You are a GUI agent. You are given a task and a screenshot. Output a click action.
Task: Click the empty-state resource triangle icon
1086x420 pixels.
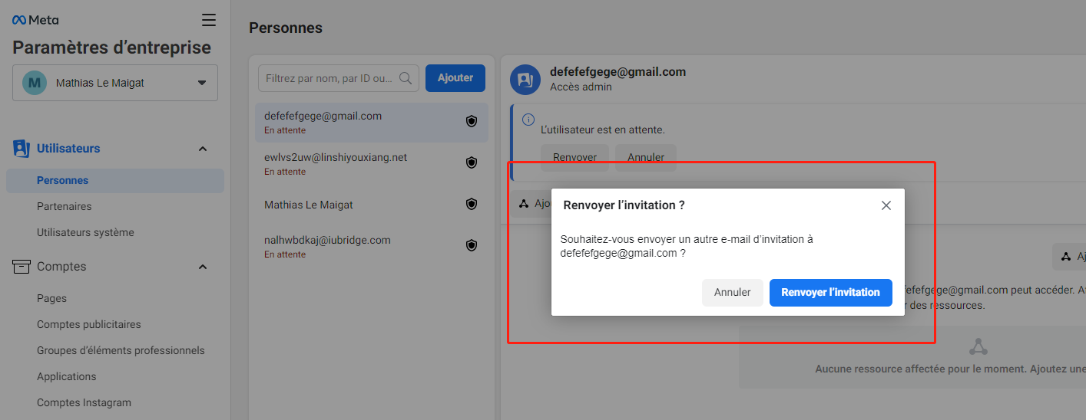click(978, 346)
